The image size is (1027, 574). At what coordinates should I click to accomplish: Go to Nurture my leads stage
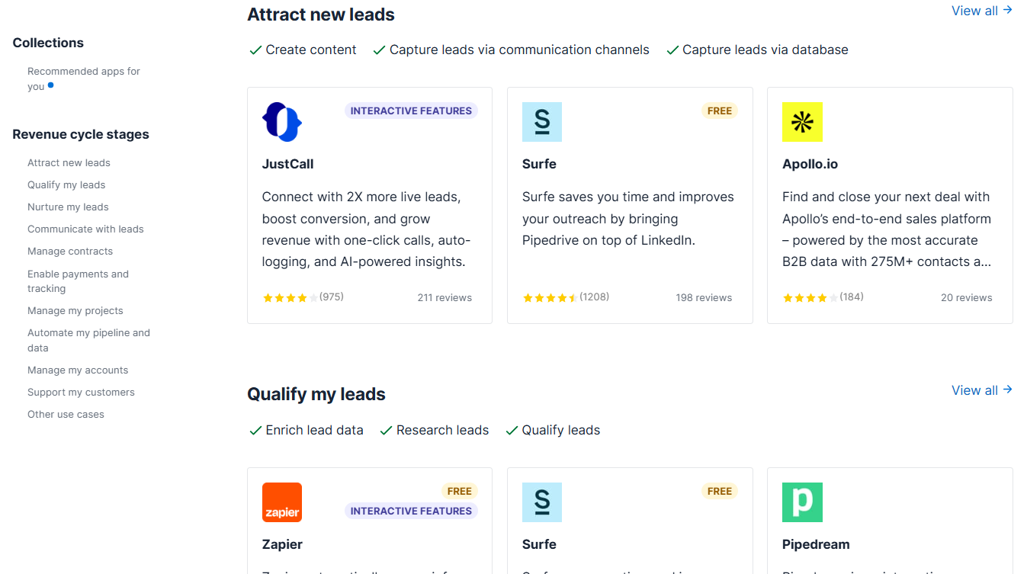click(x=68, y=207)
